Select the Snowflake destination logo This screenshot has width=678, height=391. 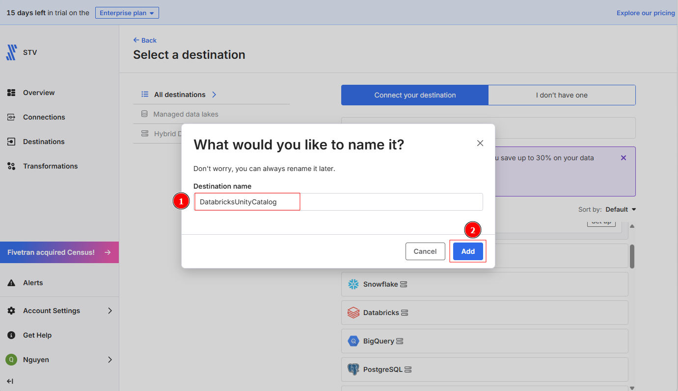pos(353,284)
